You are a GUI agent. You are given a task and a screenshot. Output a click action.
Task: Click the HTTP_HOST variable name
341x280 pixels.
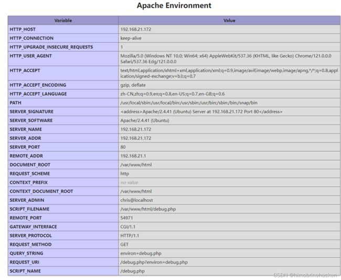[x=23, y=29]
